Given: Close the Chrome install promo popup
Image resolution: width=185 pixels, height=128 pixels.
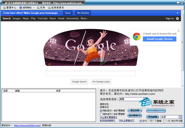Looking at the screenshot, I should [179, 31].
